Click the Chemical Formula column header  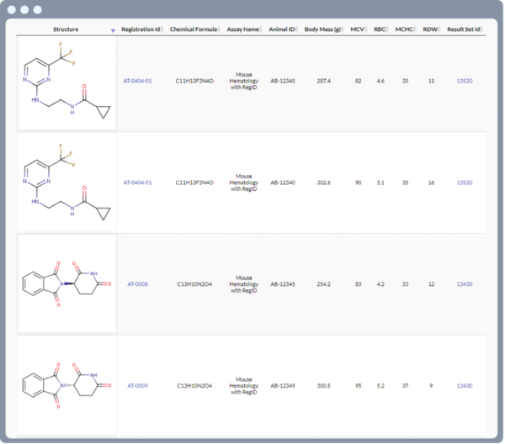(x=194, y=29)
